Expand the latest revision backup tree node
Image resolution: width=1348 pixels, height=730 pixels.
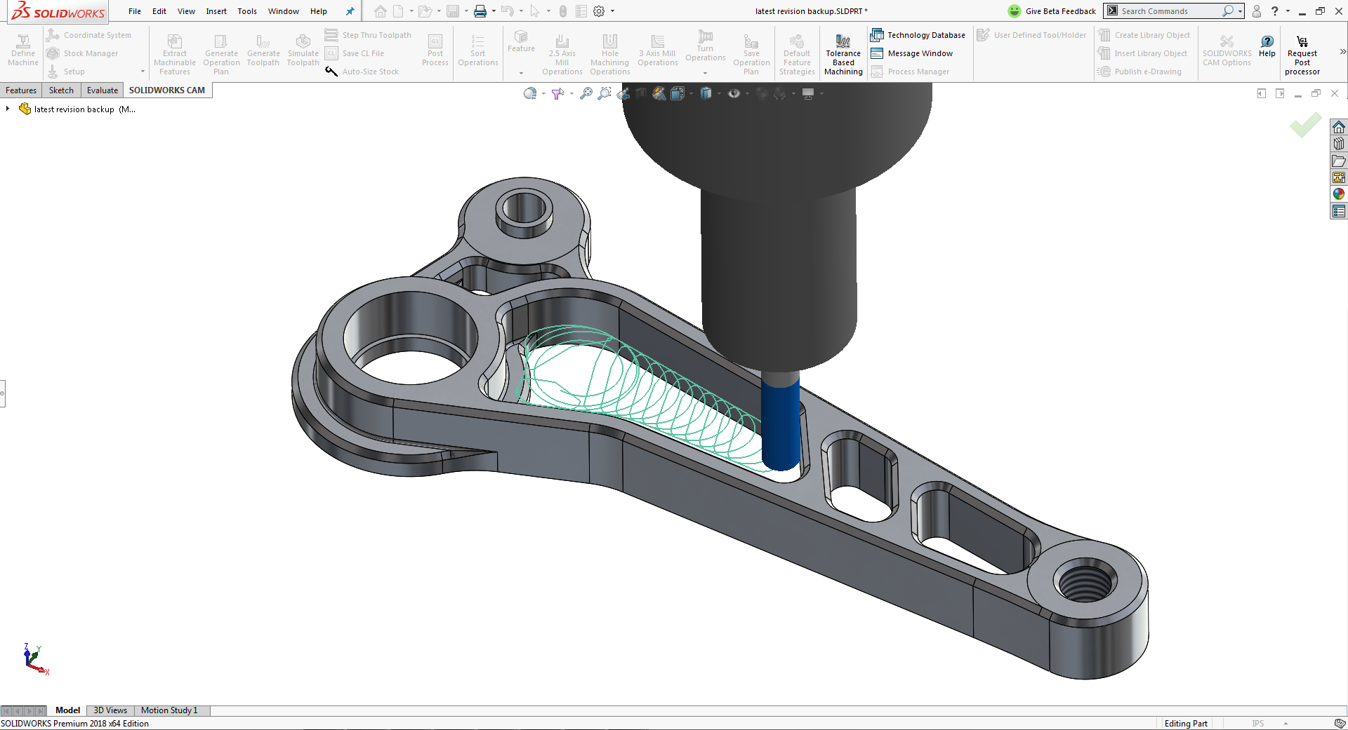(x=8, y=109)
